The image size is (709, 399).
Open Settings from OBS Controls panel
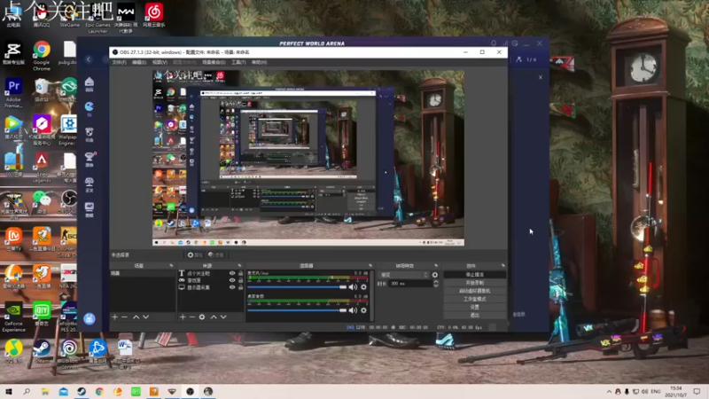[x=475, y=307]
